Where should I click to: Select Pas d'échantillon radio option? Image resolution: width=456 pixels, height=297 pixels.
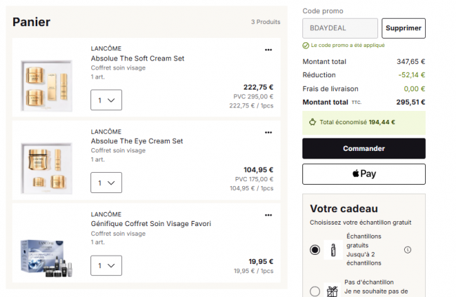[x=315, y=291]
